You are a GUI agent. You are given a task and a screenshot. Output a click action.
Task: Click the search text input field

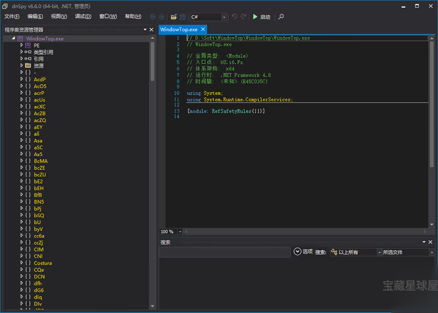pos(225,252)
